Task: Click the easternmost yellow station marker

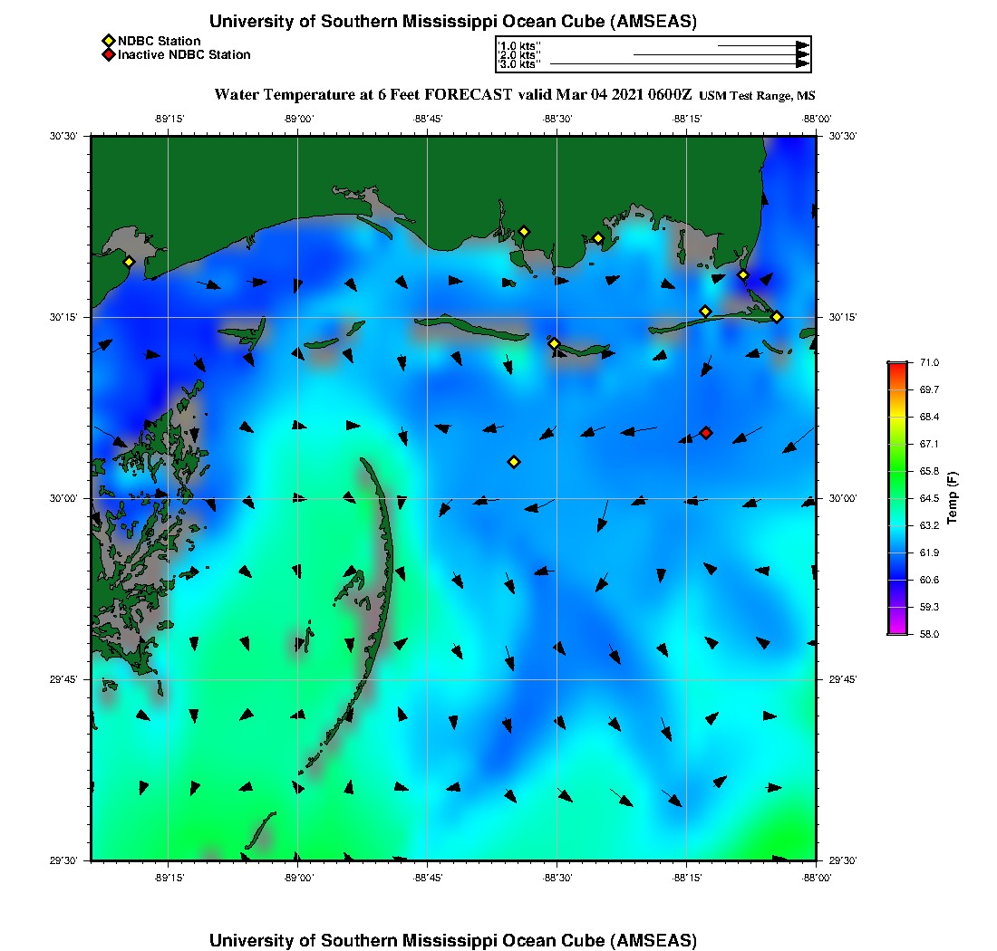Action: point(777,316)
